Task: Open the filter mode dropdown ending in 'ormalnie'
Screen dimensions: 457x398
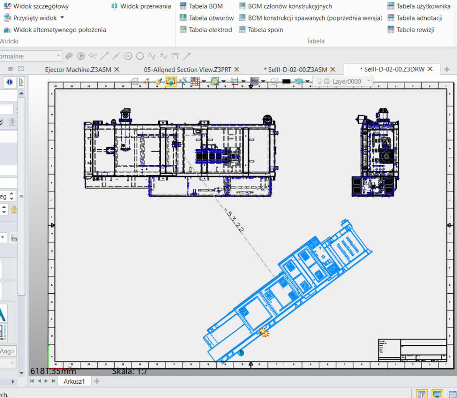Action: pyautogui.click(x=58, y=56)
